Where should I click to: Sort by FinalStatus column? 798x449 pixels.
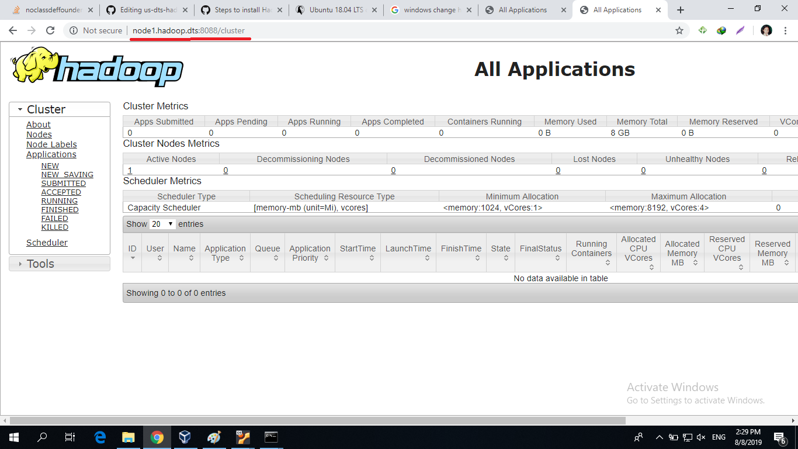coord(540,253)
